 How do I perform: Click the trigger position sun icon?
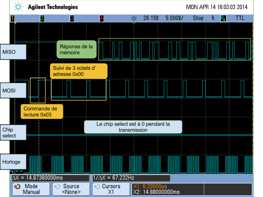134,18
